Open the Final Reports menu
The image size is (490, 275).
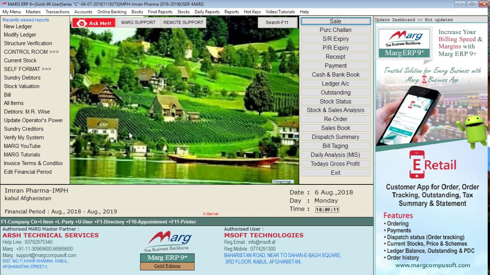(160, 12)
